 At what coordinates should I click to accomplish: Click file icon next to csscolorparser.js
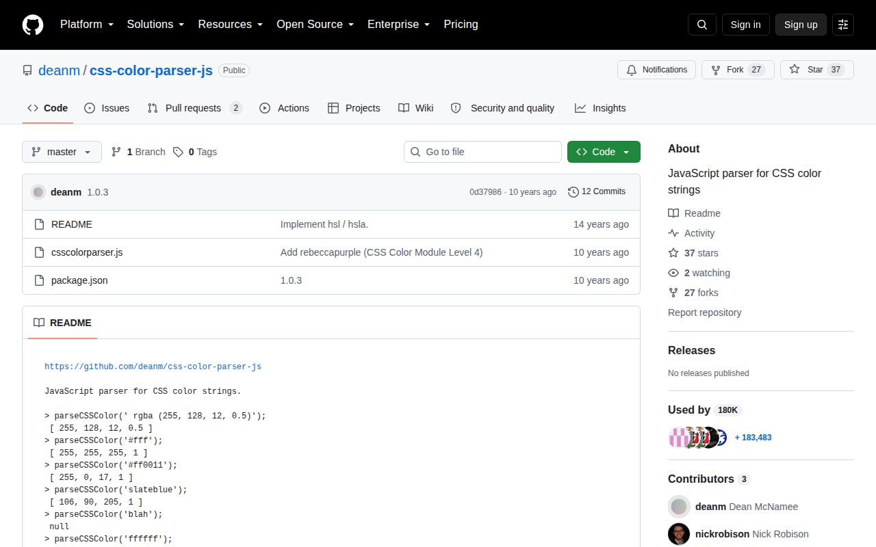tap(39, 252)
